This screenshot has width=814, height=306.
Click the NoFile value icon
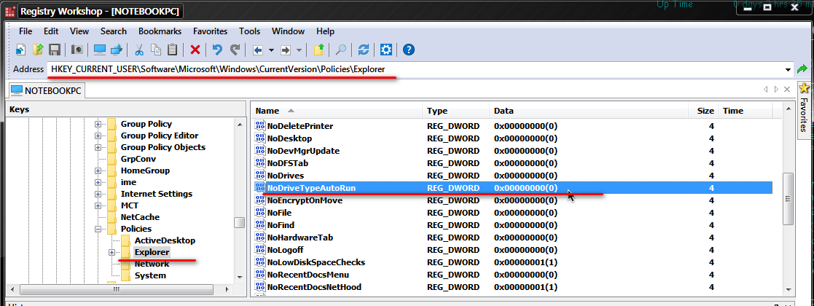point(259,213)
